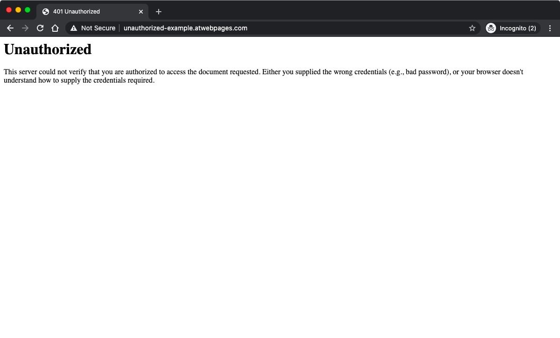Close the current tab
The height and width of the screenshot is (338, 560).
(x=141, y=11)
